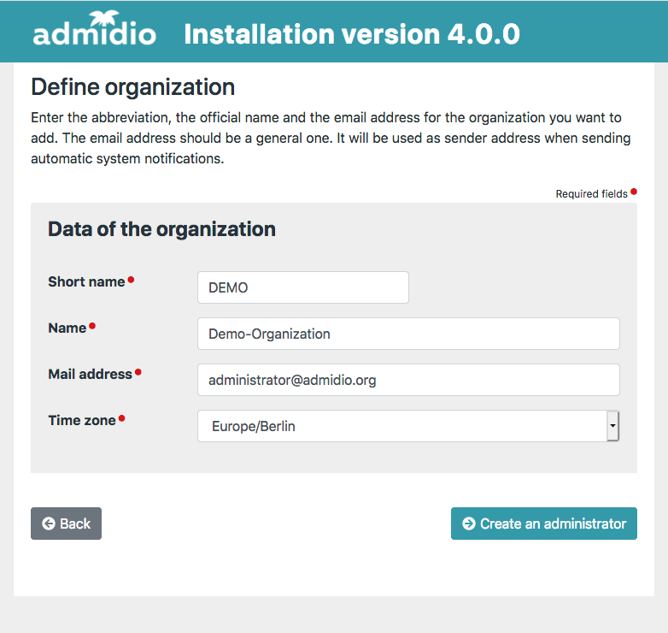Click the Mail address input field

click(408, 380)
